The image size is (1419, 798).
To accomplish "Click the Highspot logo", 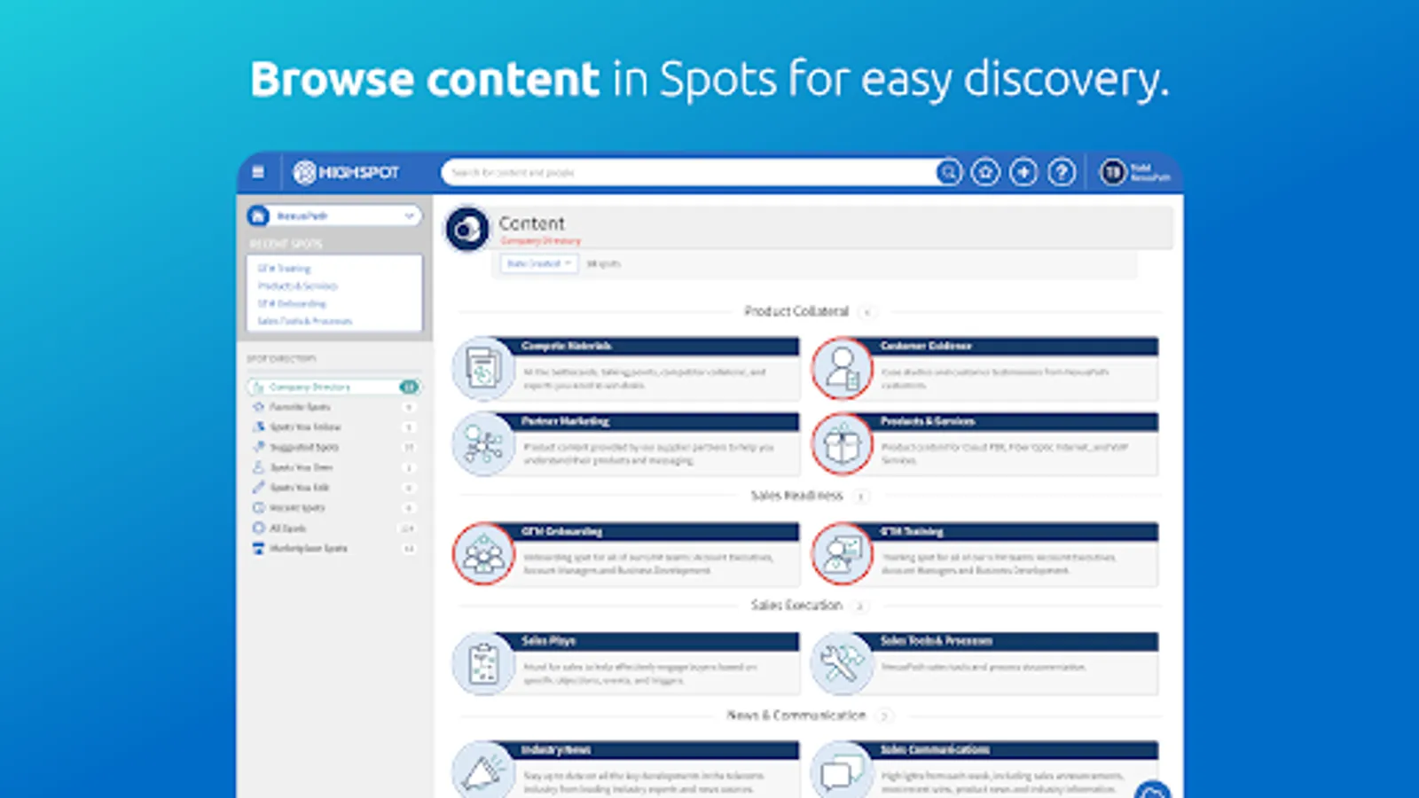I will 347,172.
